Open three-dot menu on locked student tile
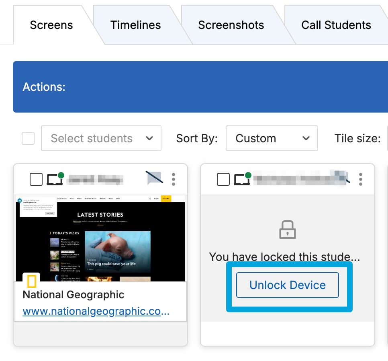The image size is (388, 361). pyautogui.click(x=361, y=179)
